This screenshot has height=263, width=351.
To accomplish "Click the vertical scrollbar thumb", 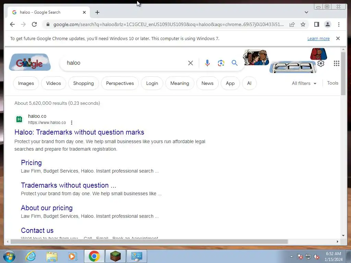I will point(343,73).
